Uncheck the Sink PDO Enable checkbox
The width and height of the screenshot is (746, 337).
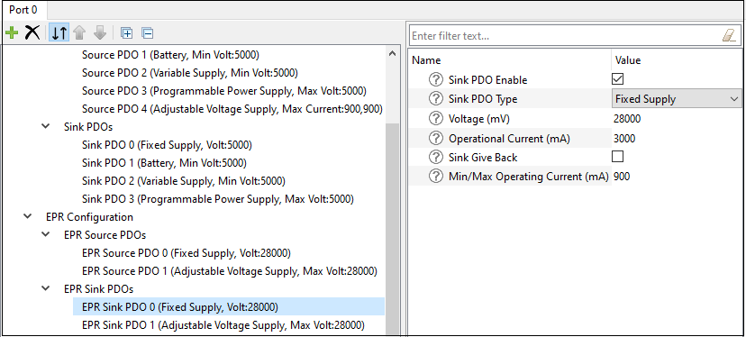[617, 79]
